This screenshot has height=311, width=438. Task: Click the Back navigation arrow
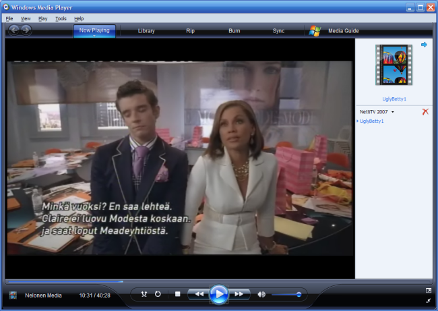tap(14, 30)
